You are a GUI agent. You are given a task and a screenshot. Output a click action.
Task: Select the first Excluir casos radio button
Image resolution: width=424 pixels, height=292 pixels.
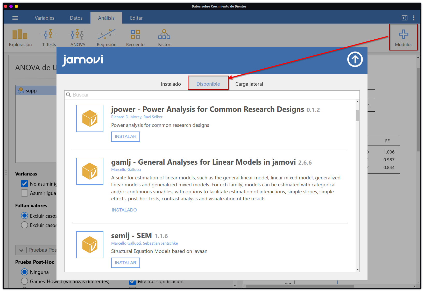pos(24,216)
